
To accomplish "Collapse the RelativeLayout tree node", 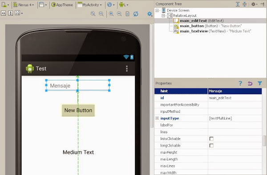I will (163, 16).
